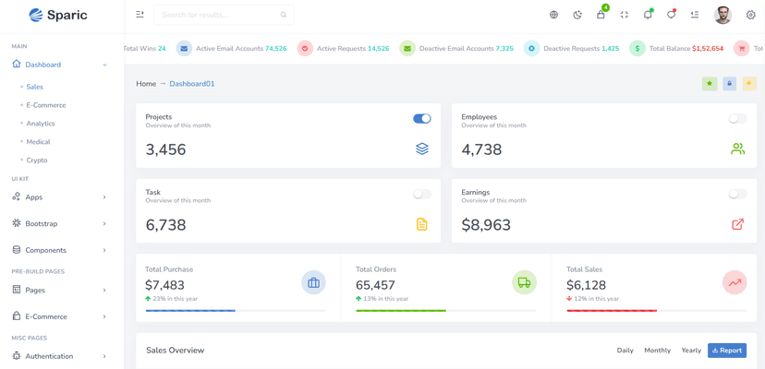Open the E-Commerce dashboard submenu item
Viewport: 765px width, 369px height.
tap(46, 105)
